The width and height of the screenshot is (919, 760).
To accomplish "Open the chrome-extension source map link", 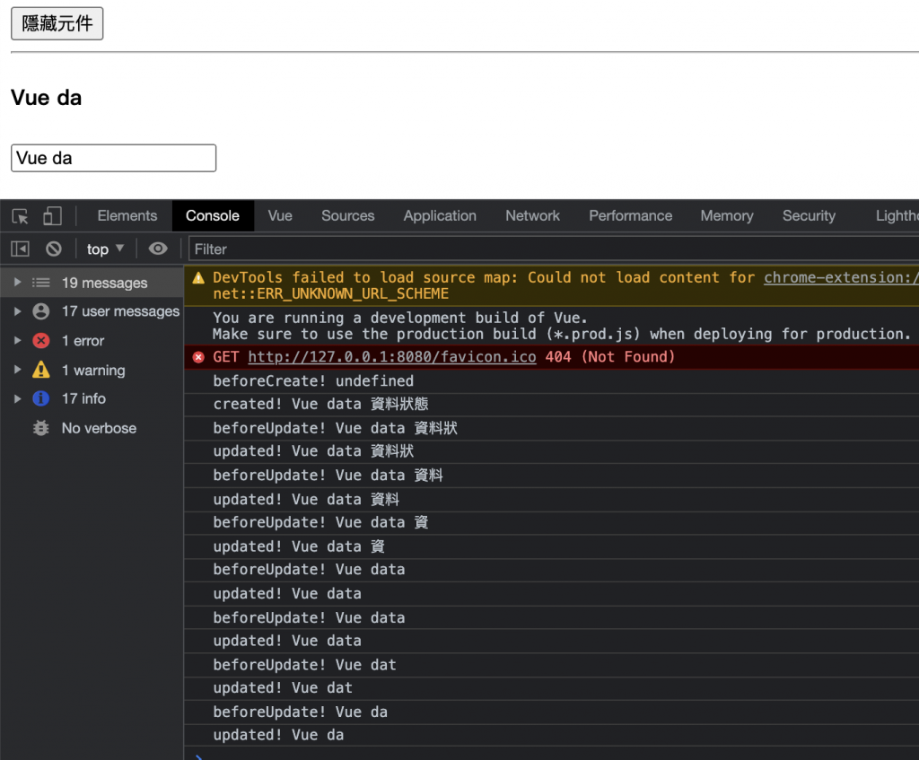I will pos(841,277).
